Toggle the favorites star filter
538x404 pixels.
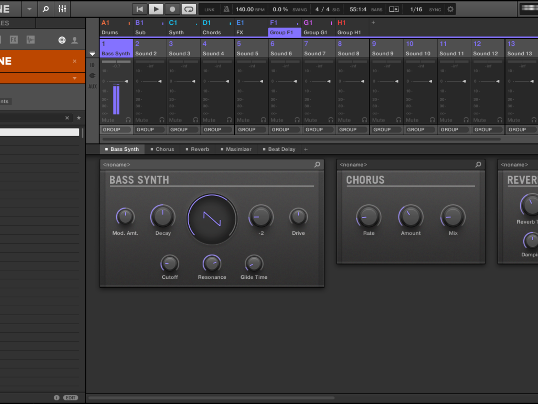79,118
